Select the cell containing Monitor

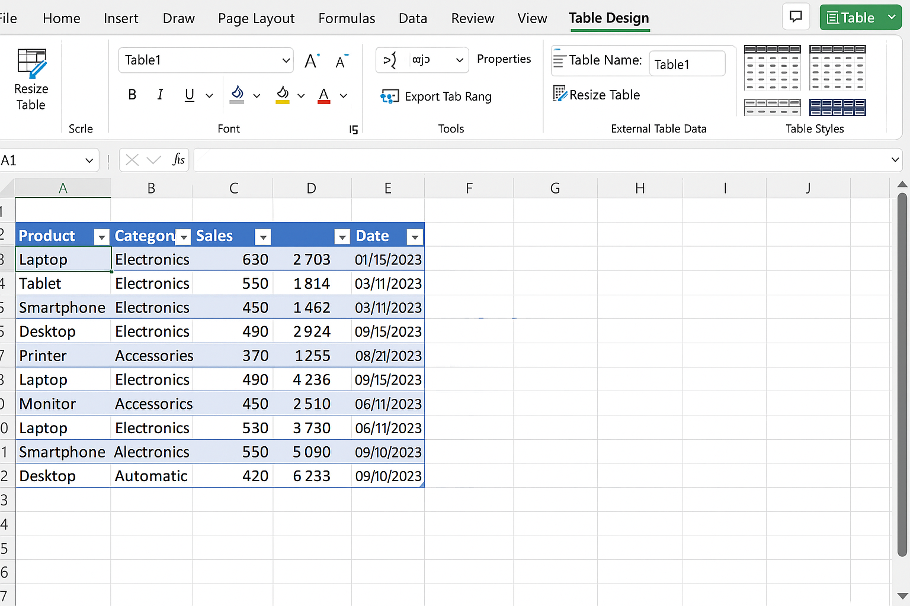tap(63, 404)
